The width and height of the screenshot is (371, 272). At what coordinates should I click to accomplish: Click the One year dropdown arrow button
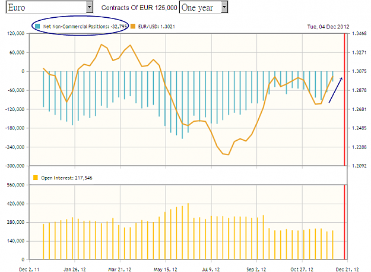pos(224,7)
